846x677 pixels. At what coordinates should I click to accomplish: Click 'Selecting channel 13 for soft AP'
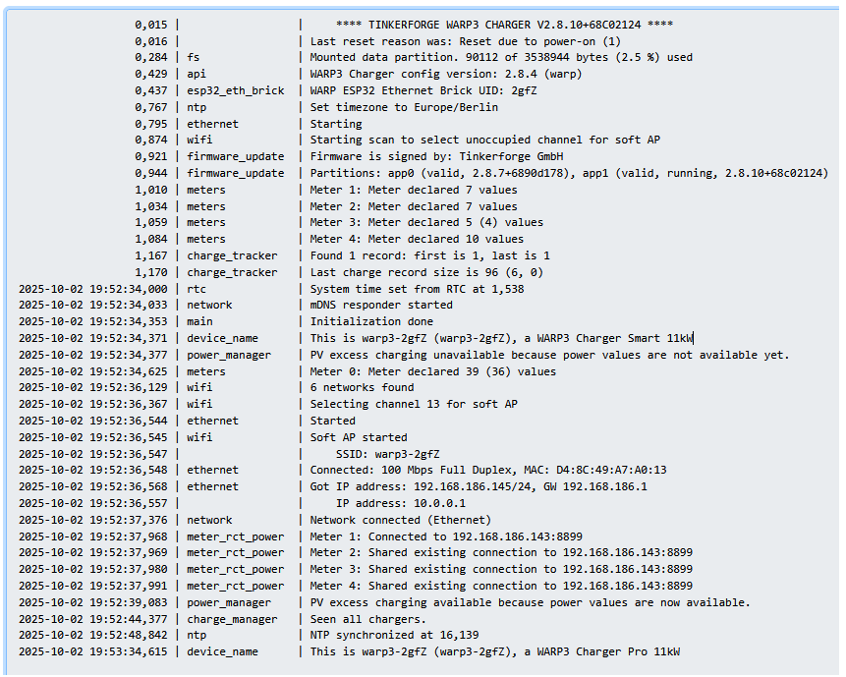coord(414,405)
